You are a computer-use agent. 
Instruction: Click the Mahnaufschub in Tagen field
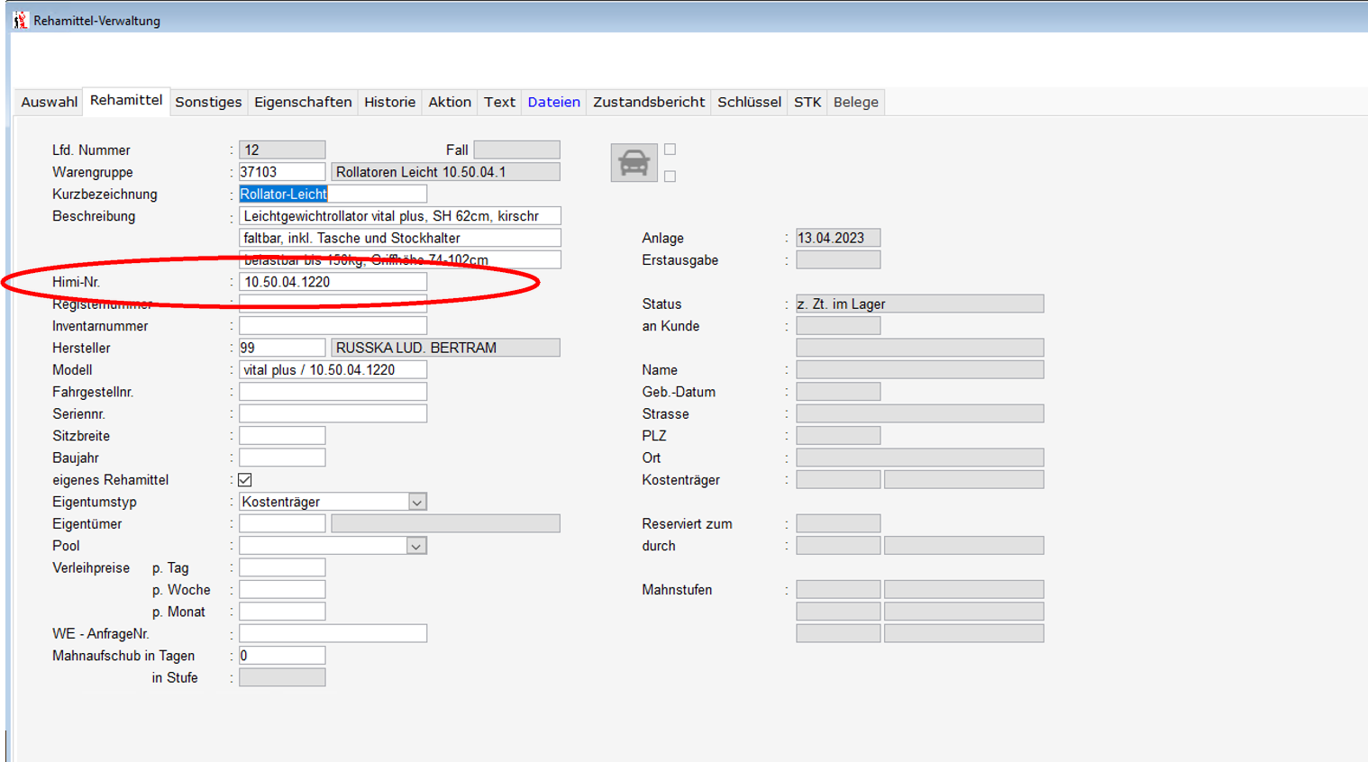281,656
